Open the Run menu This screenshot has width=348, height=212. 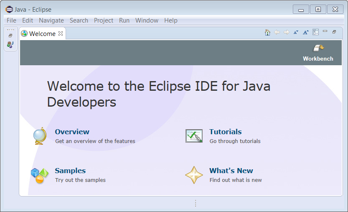(x=124, y=20)
